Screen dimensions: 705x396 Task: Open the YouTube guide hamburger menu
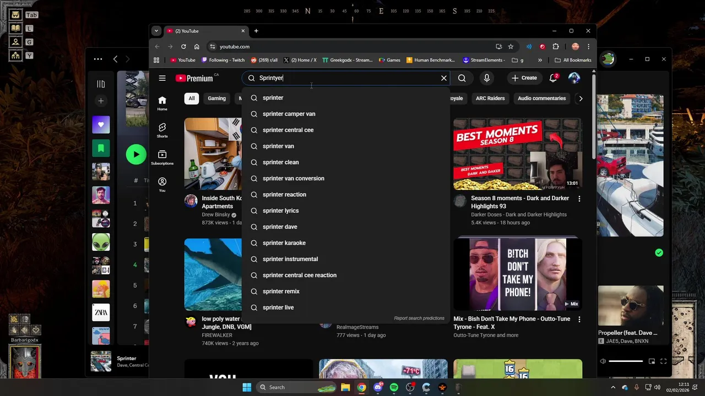click(162, 78)
